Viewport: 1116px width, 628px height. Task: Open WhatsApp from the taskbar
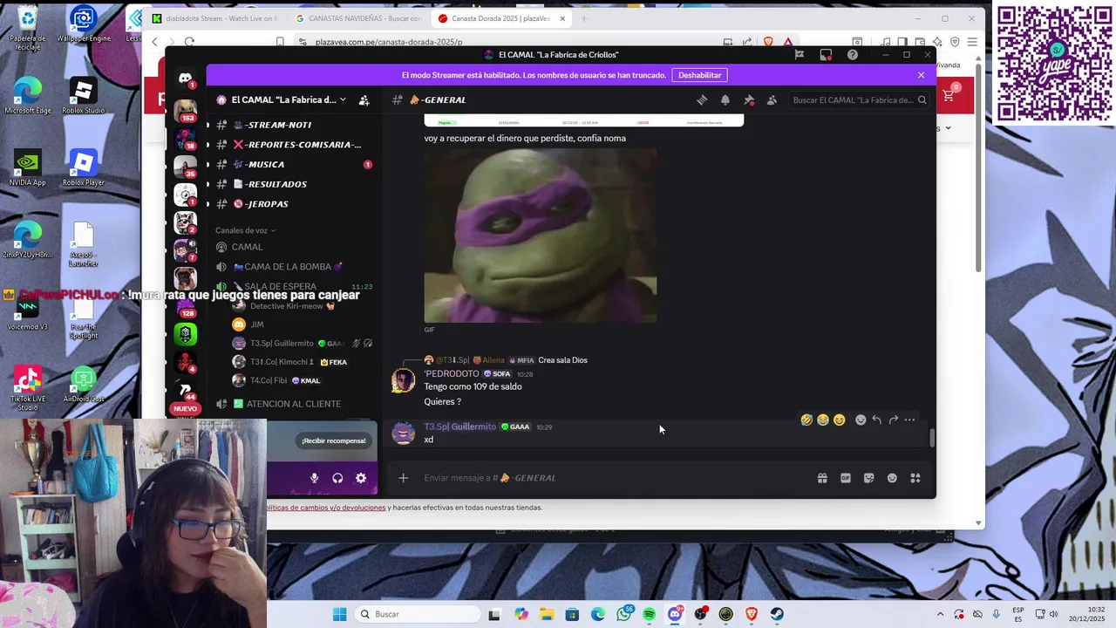coord(624,614)
